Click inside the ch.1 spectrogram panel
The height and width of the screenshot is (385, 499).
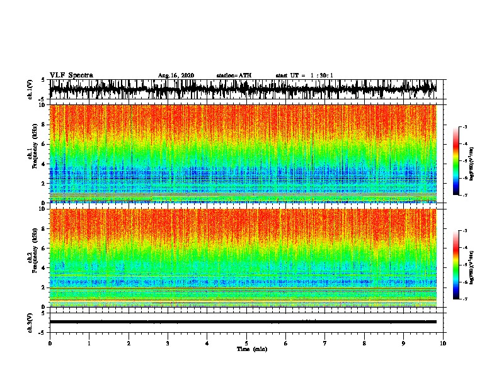(x=243, y=153)
